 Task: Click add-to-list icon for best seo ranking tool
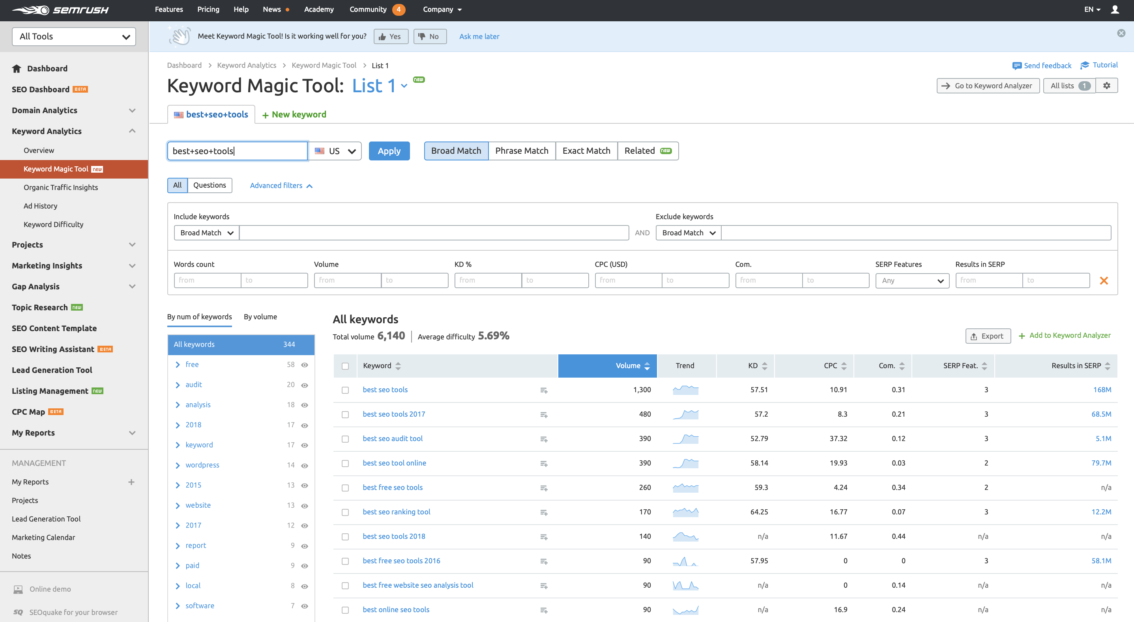point(544,512)
